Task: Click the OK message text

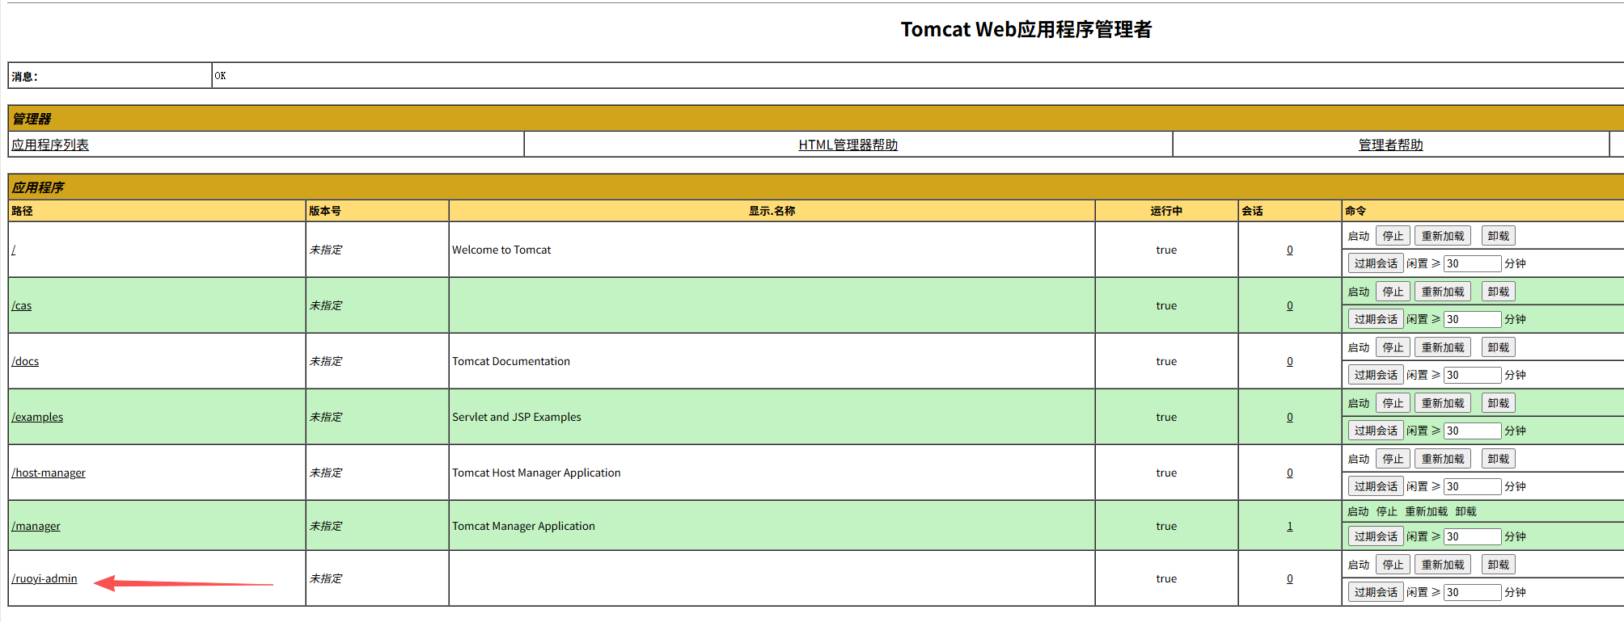Action: pos(220,76)
